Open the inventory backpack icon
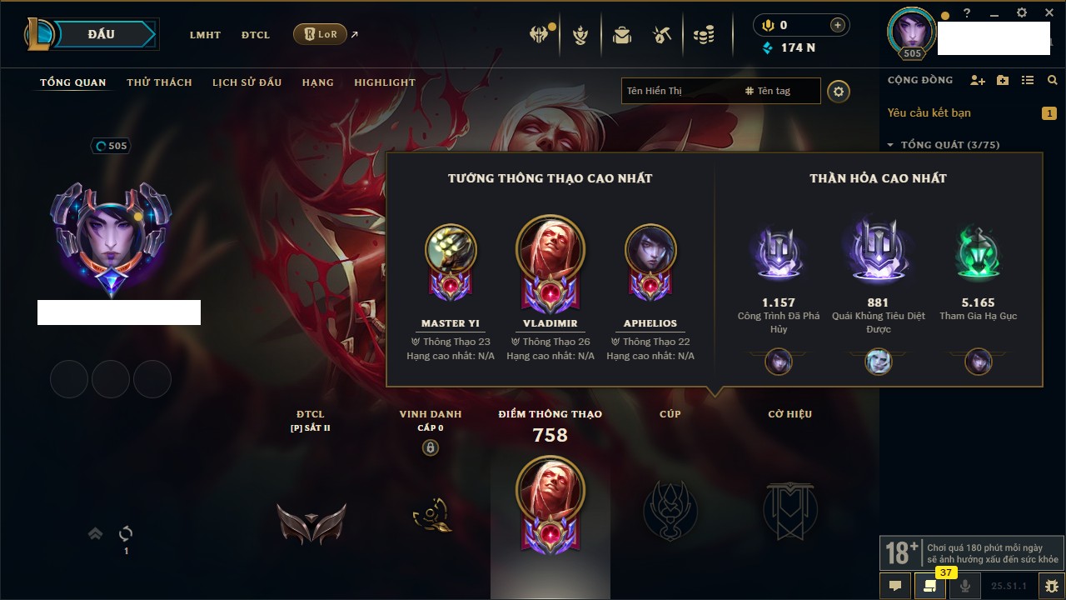 tap(621, 35)
